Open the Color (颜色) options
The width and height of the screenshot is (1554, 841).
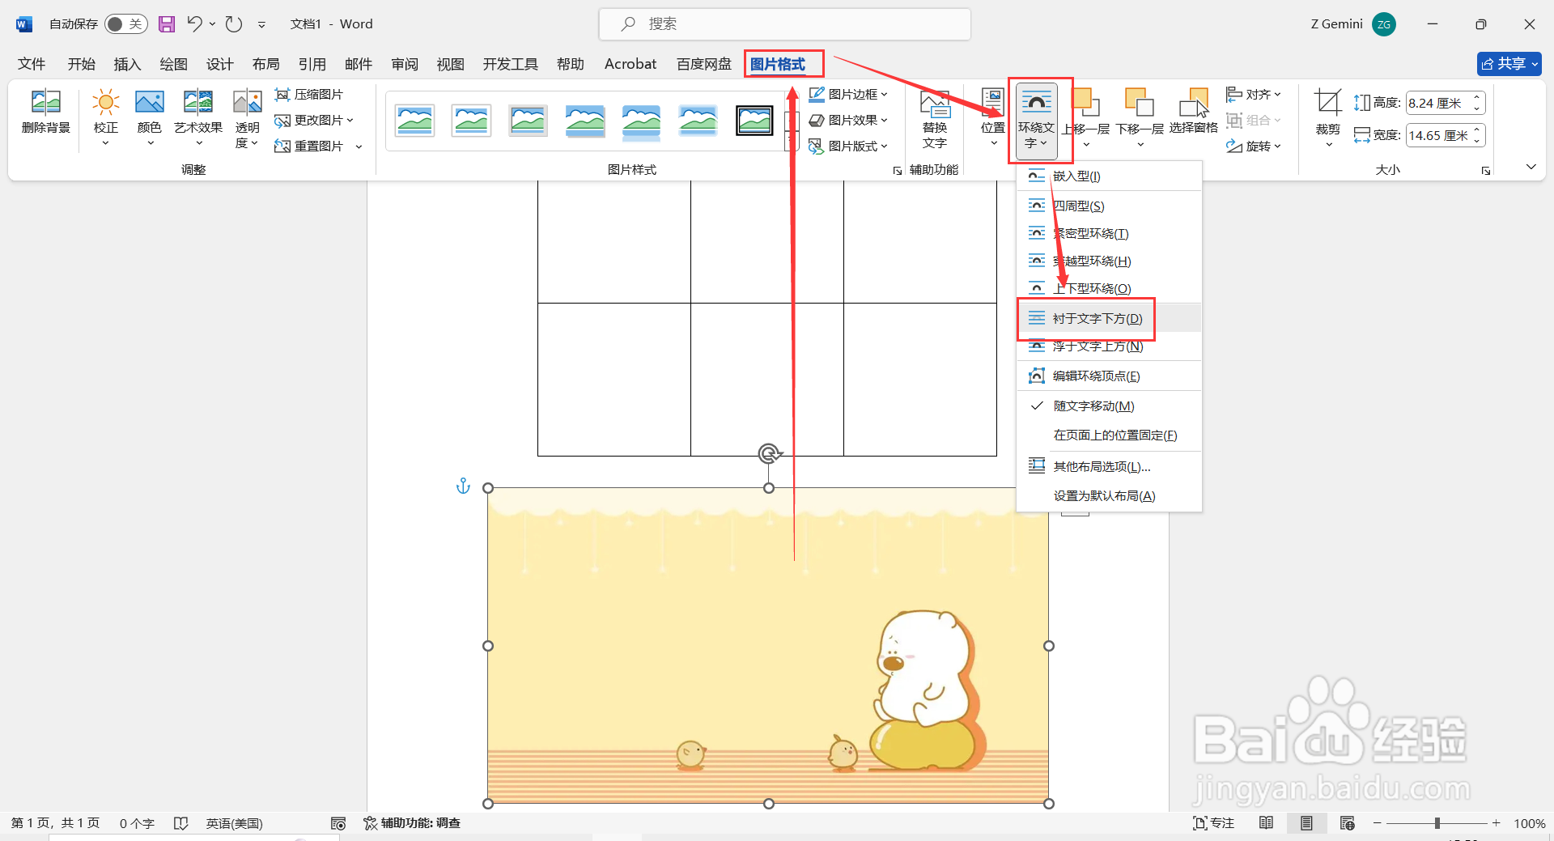point(150,117)
